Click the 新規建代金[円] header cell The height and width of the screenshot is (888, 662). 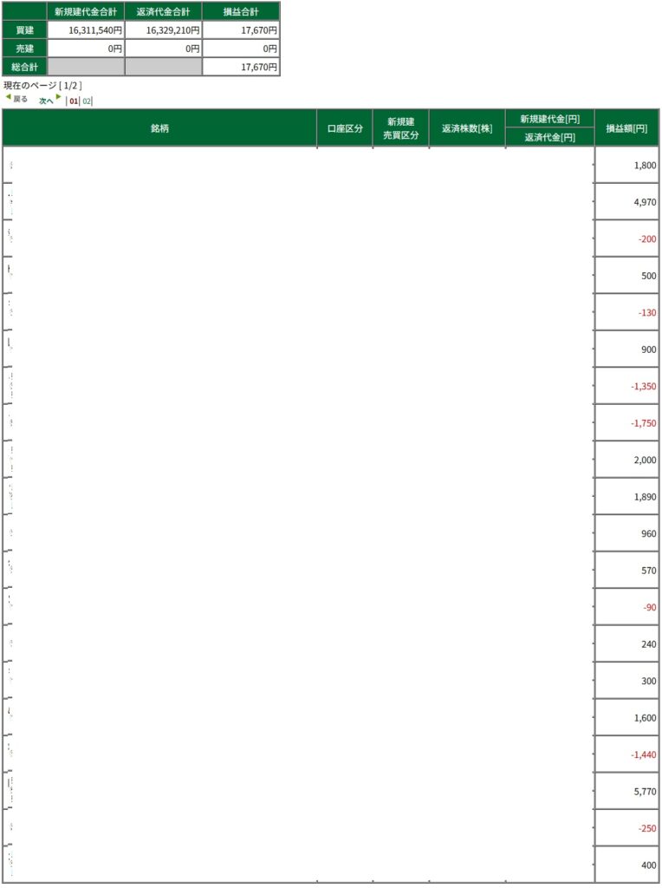click(549, 119)
